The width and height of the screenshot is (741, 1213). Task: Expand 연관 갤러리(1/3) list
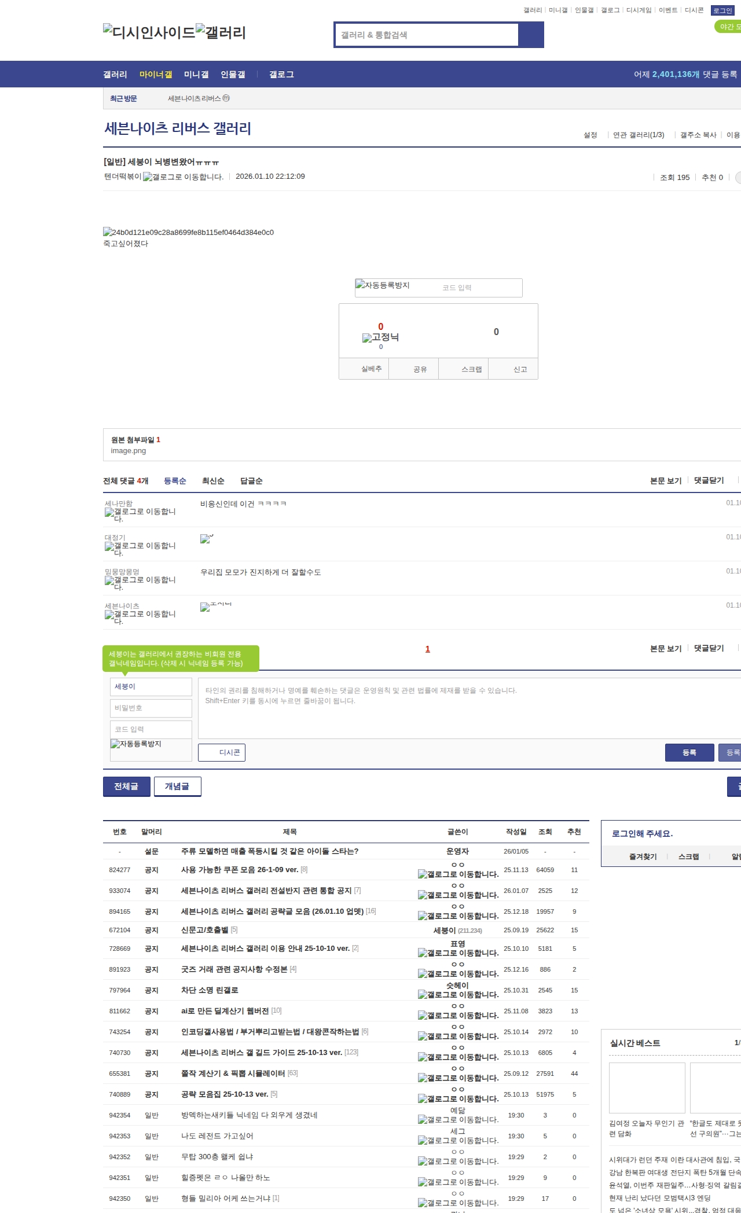click(x=638, y=135)
